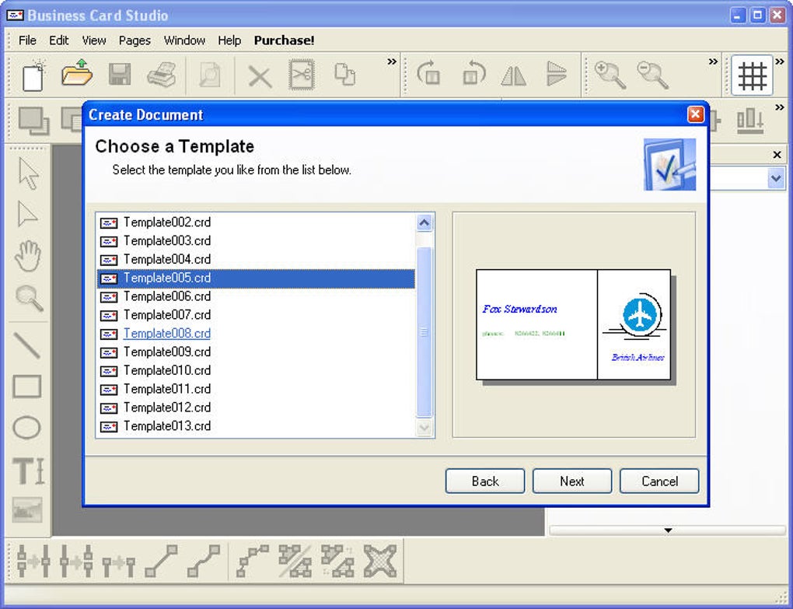Screen dimensions: 793x609
Task: Open file with the folder icon
Action: (76, 74)
